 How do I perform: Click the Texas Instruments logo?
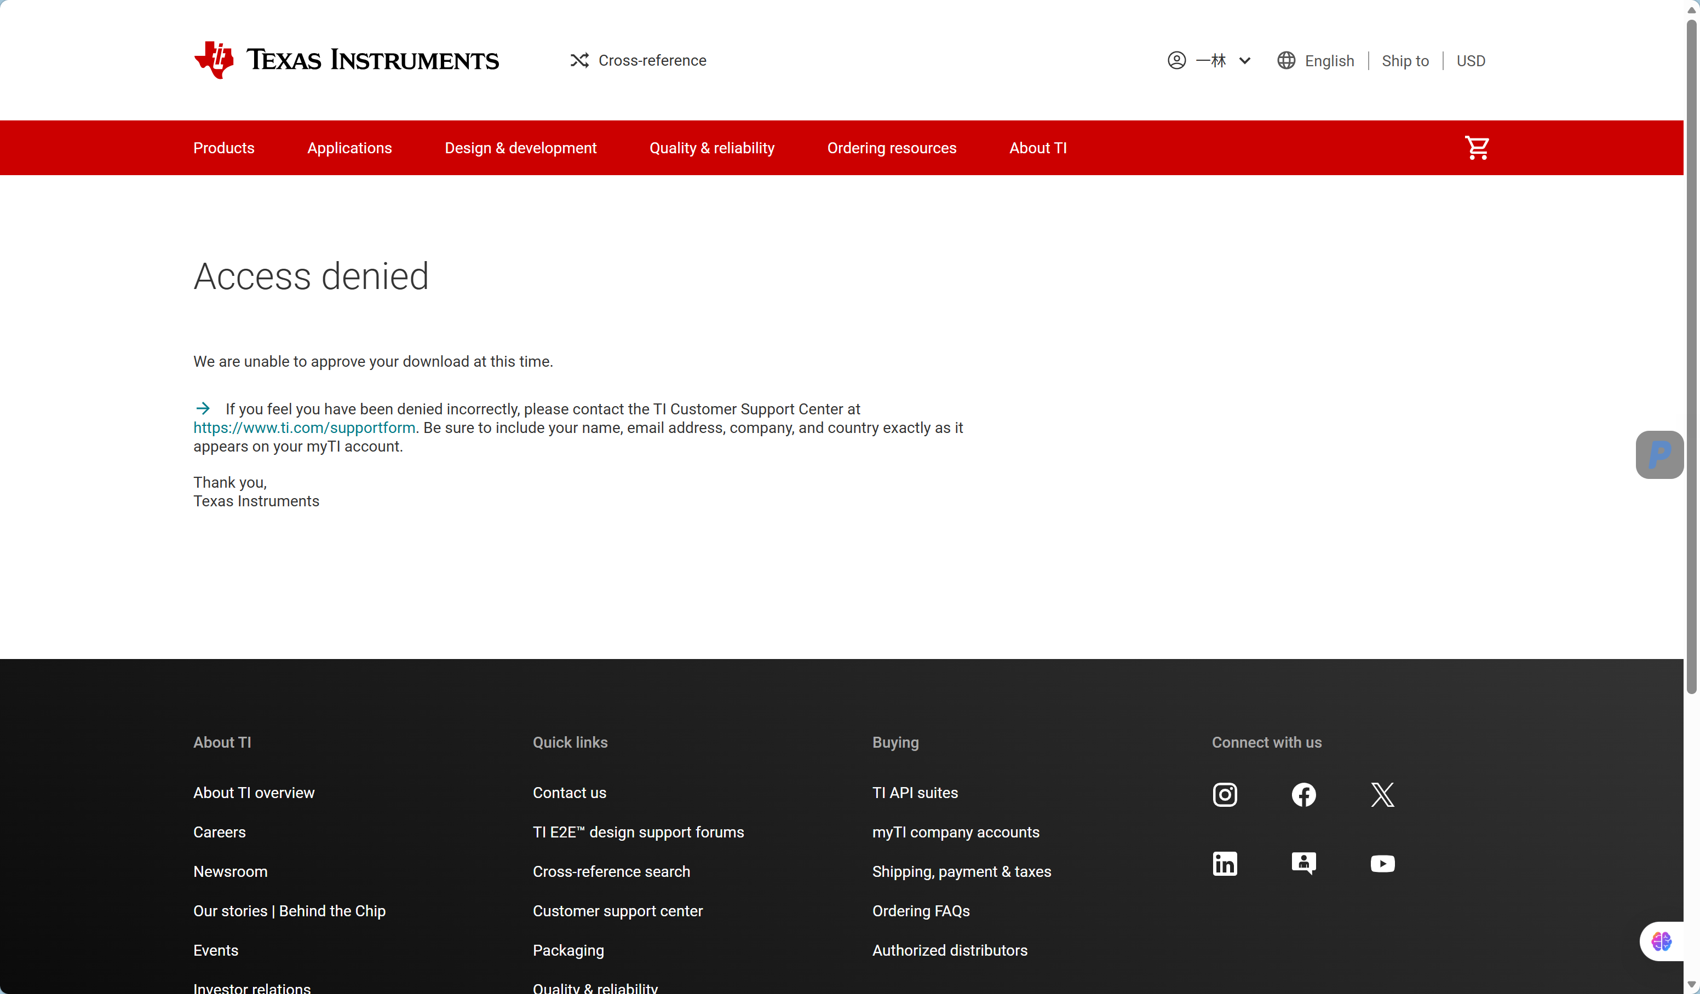click(x=346, y=60)
